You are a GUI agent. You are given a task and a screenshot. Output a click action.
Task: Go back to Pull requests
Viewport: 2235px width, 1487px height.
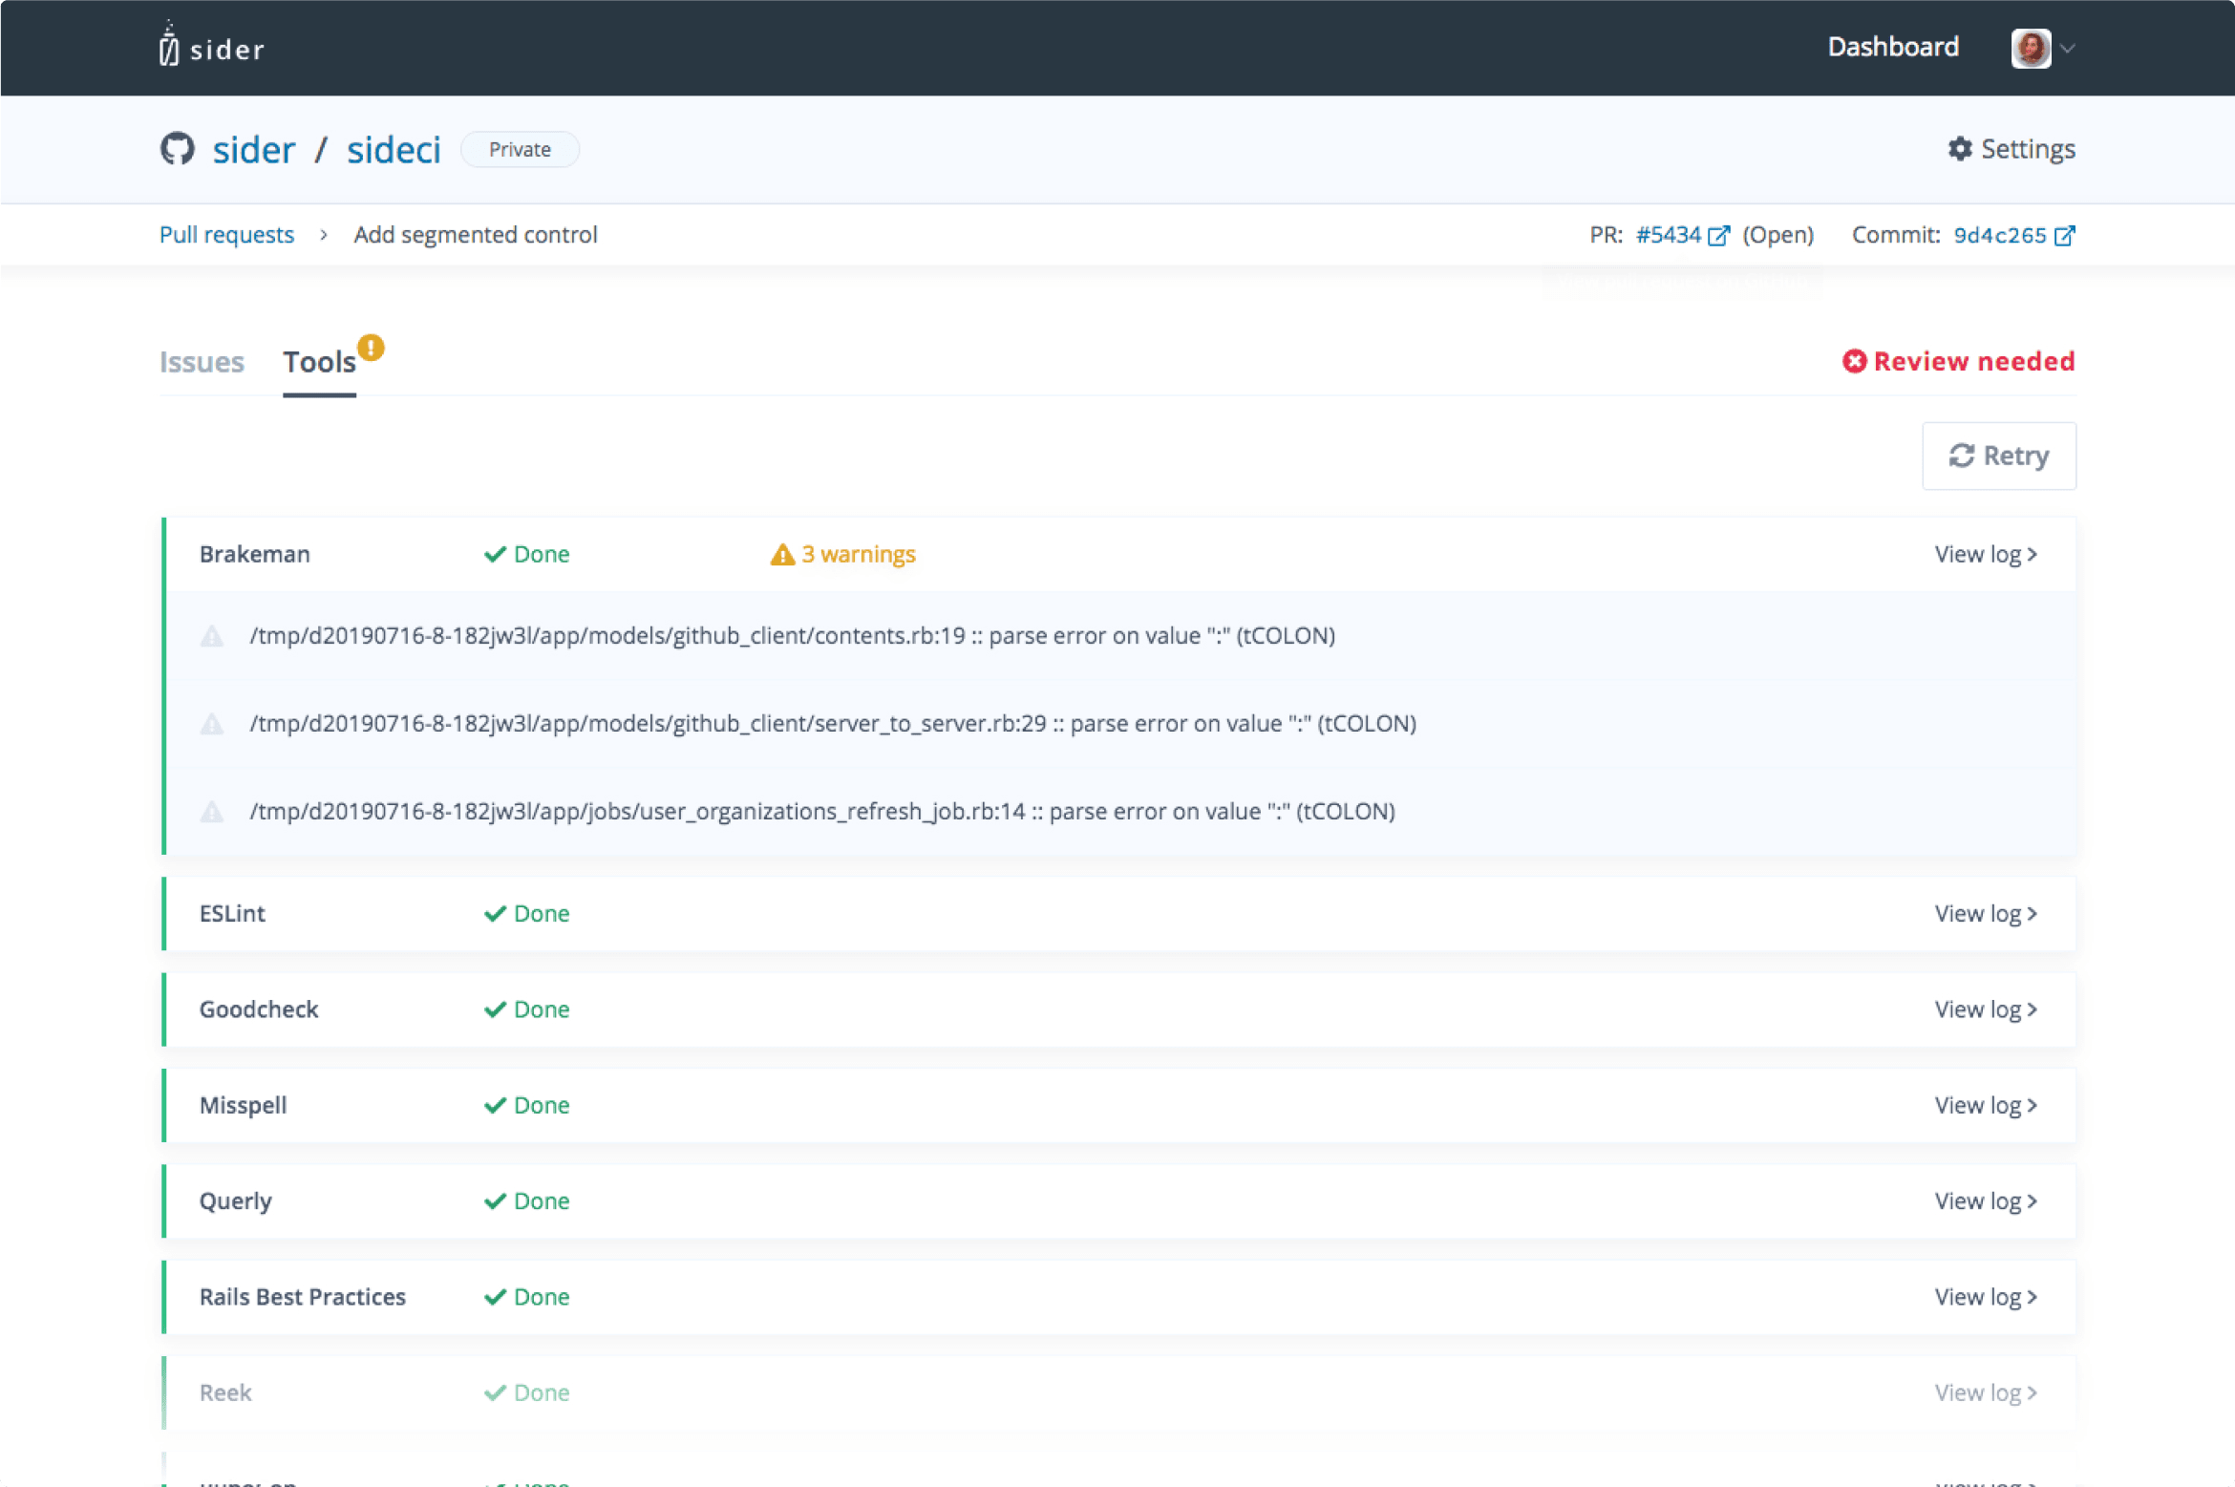[226, 235]
